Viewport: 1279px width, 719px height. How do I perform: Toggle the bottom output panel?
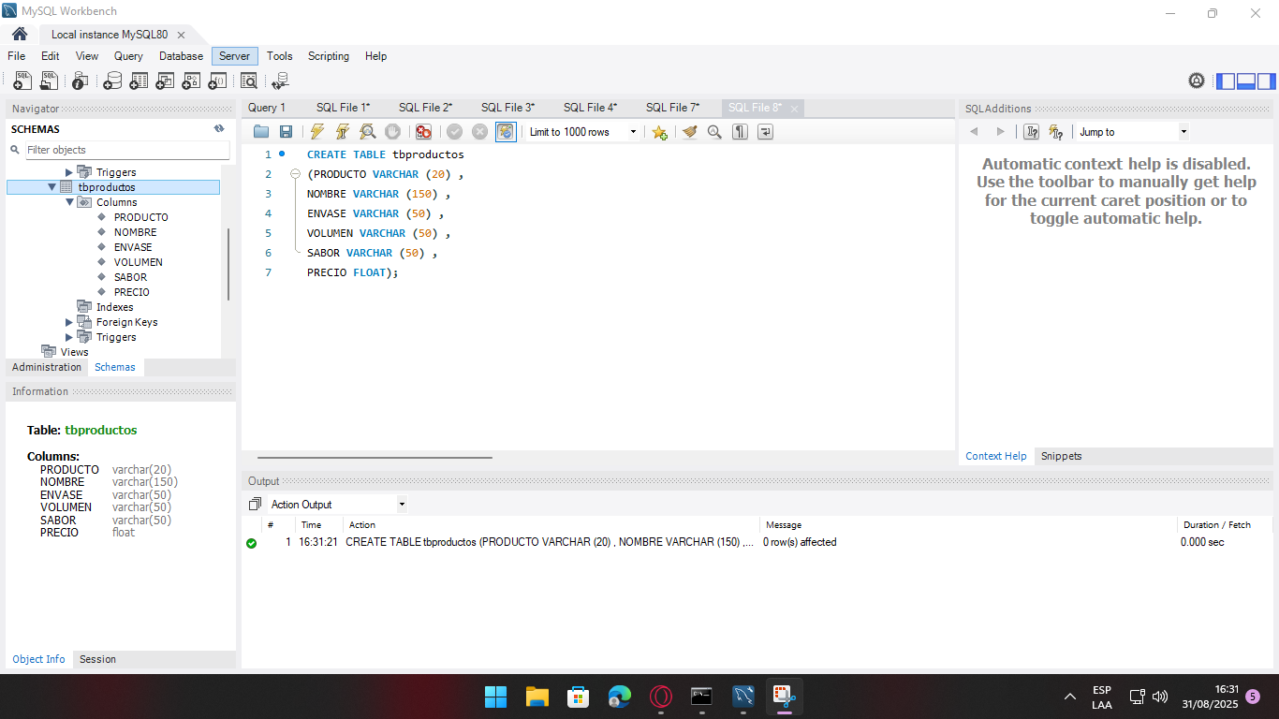coord(1246,81)
